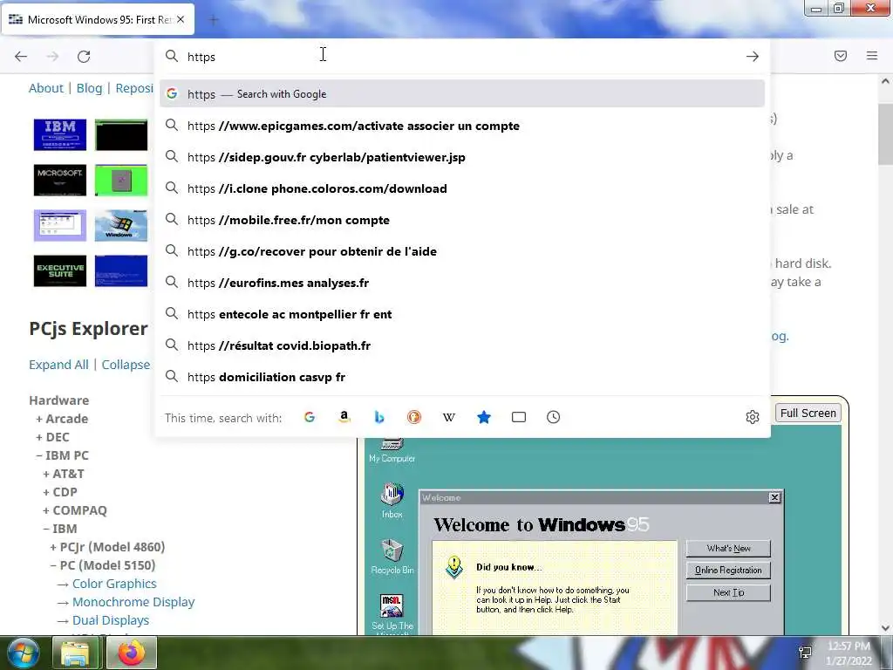Open the Blog link
The height and width of the screenshot is (670, 893).
(x=90, y=88)
